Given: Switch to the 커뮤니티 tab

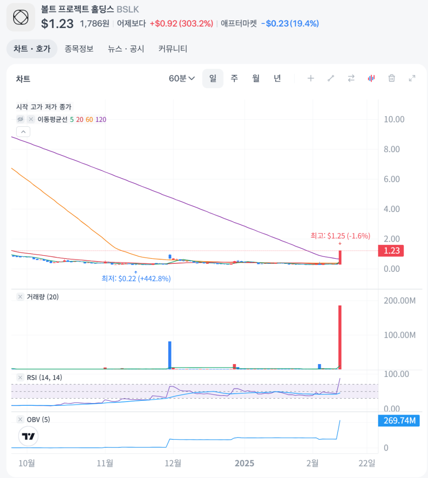Looking at the screenshot, I should click(x=173, y=49).
